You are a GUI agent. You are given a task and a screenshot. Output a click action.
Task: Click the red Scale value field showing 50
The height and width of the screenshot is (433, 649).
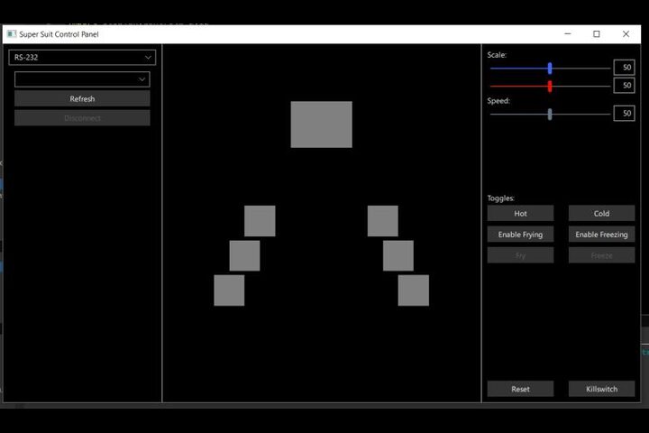[624, 86]
